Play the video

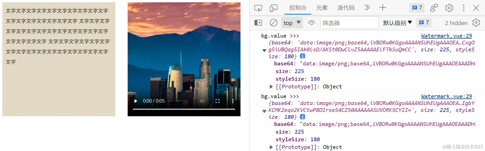pos(136,101)
